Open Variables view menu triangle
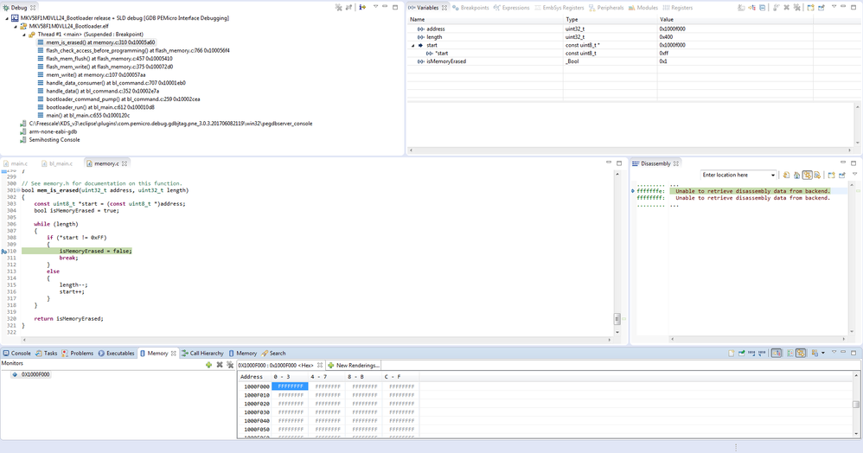The image size is (863, 453). (x=834, y=7)
